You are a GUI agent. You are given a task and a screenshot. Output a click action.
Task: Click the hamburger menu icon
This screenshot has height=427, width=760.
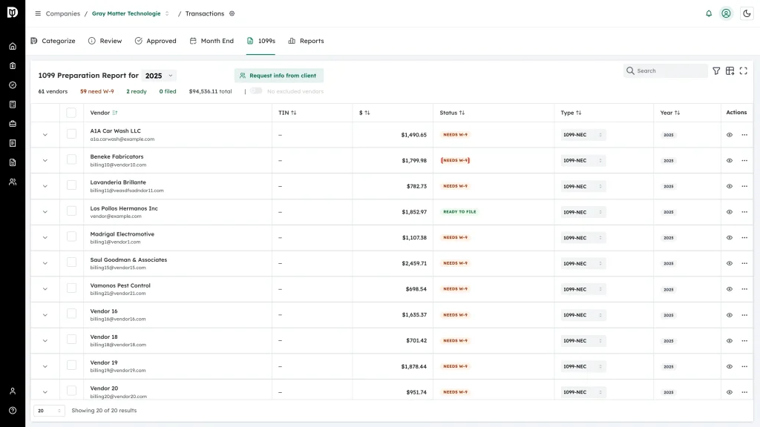point(38,13)
